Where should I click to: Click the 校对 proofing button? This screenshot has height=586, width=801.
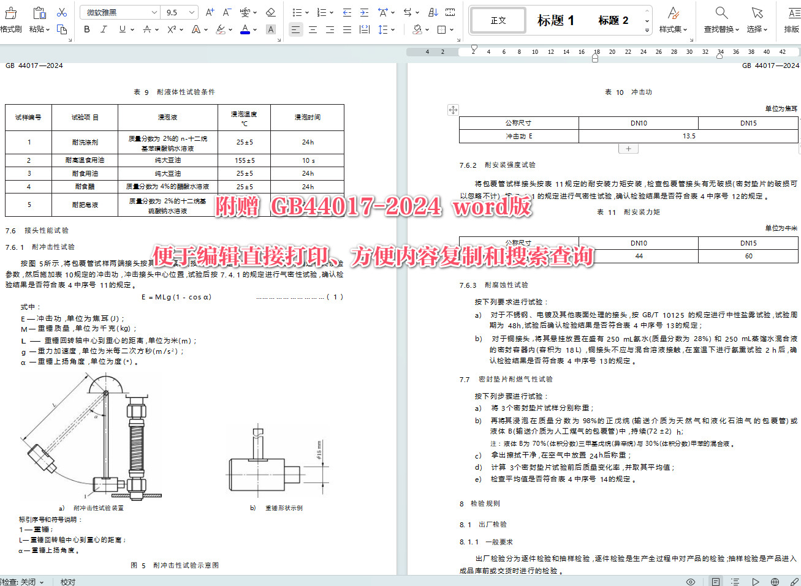(69, 582)
